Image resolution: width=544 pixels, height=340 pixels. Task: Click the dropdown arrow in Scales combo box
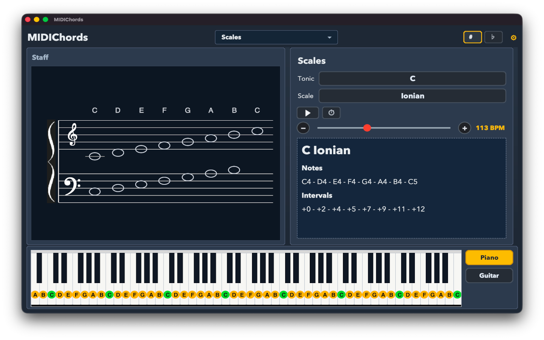(329, 38)
